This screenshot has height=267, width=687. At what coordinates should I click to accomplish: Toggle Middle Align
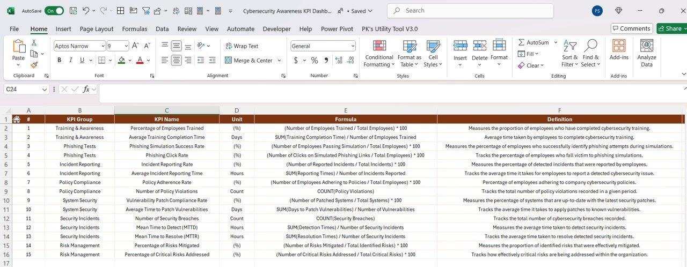click(x=176, y=46)
